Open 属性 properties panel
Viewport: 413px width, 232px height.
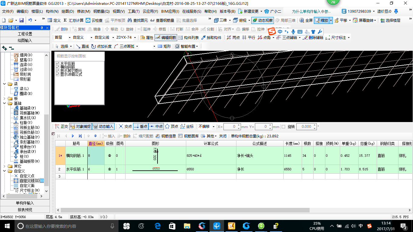[x=147, y=37]
